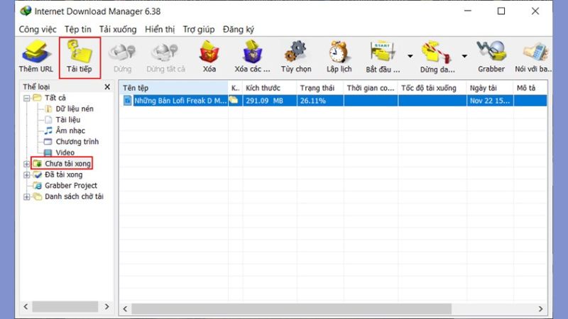Image resolution: width=568 pixels, height=319 pixels.
Task: Select Tài liệu category
Action: [x=67, y=120]
